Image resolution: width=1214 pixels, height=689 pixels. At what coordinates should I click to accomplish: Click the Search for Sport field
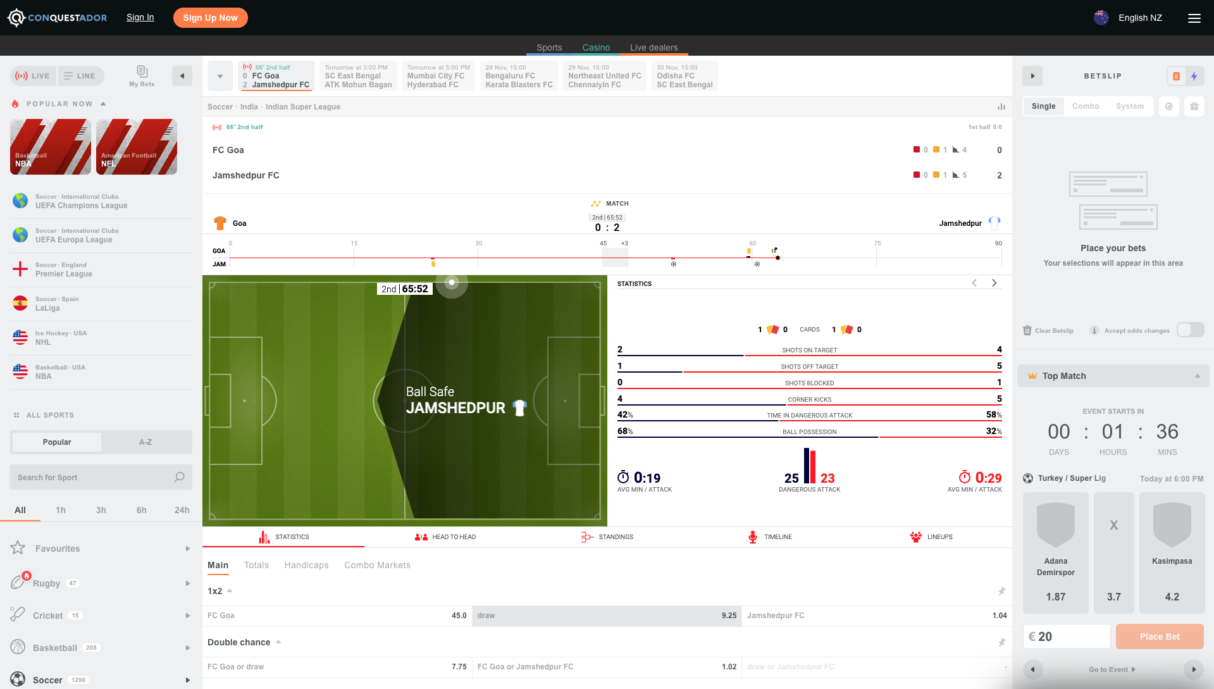pyautogui.click(x=101, y=477)
